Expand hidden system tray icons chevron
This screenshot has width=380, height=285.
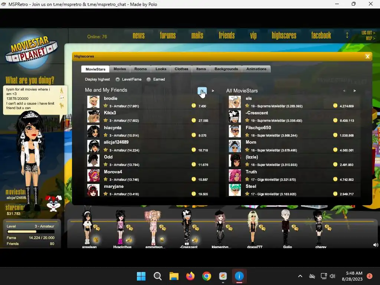click(x=300, y=276)
